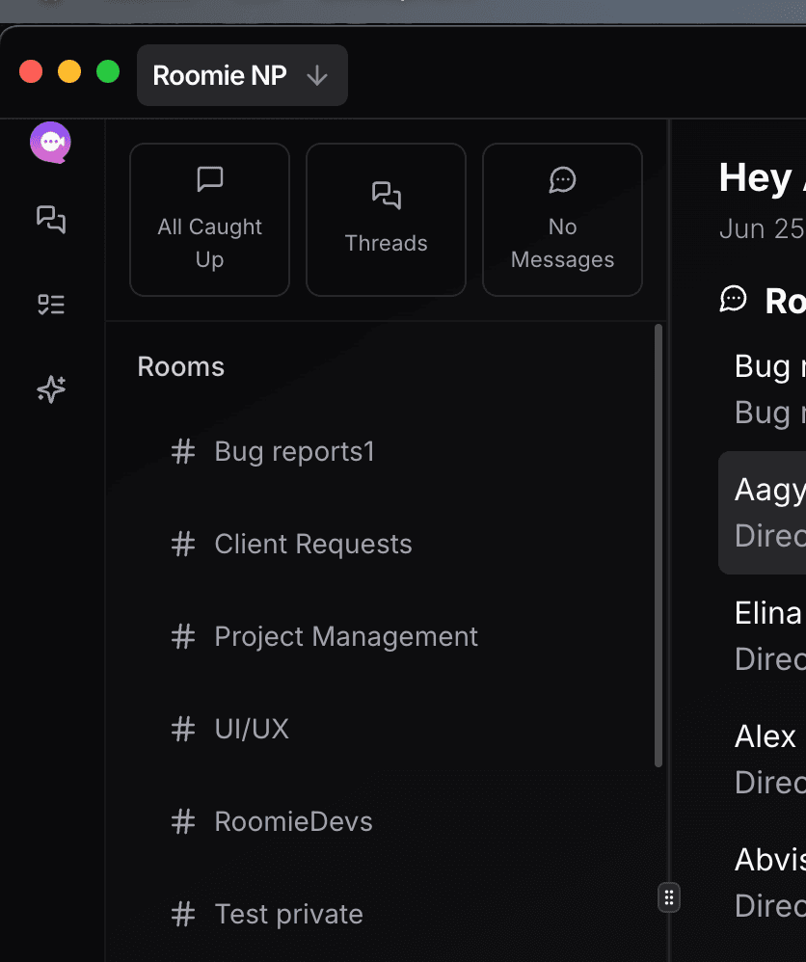The image size is (806, 962).
Task: Click the double bubble icon in Threads card
Action: point(386,196)
